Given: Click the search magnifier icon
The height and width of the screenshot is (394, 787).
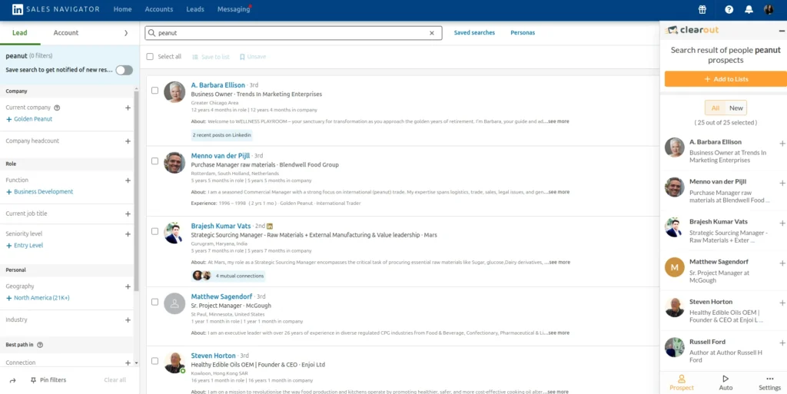Looking at the screenshot, I should 151,33.
